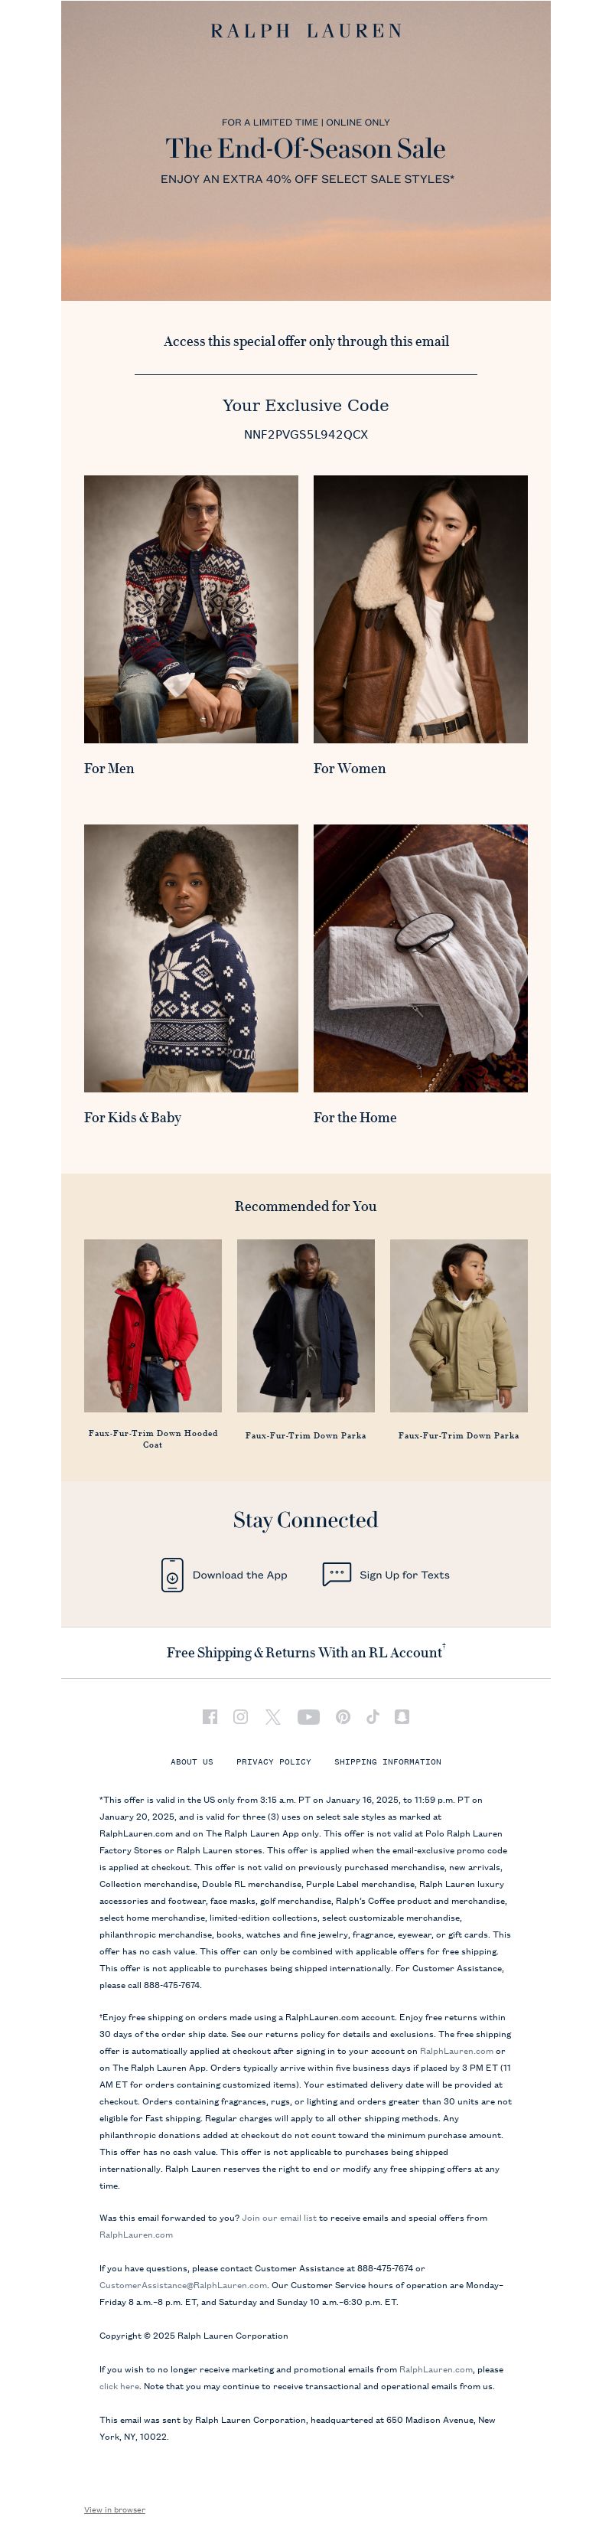Screen dimensions: 612x2527
Task: Open the Facebook social icon
Action: coord(210,1716)
